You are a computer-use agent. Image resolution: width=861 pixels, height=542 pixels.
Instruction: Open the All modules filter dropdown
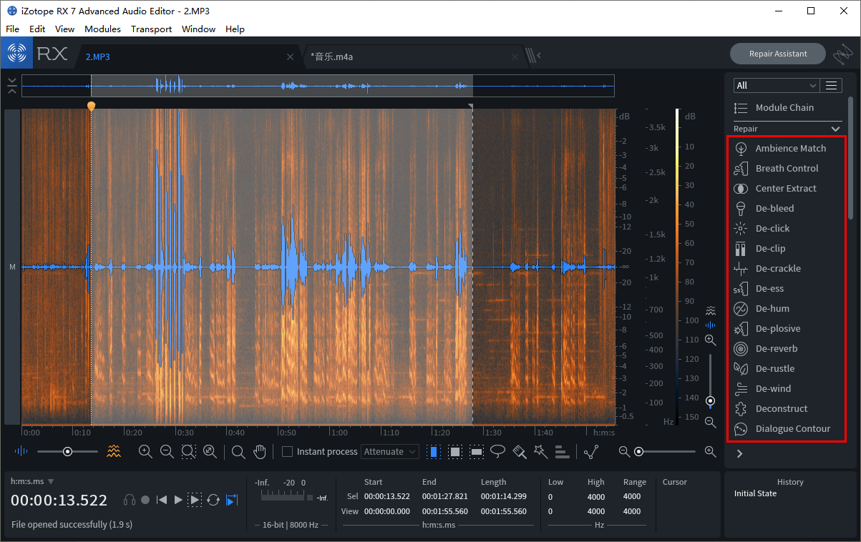pyautogui.click(x=776, y=85)
